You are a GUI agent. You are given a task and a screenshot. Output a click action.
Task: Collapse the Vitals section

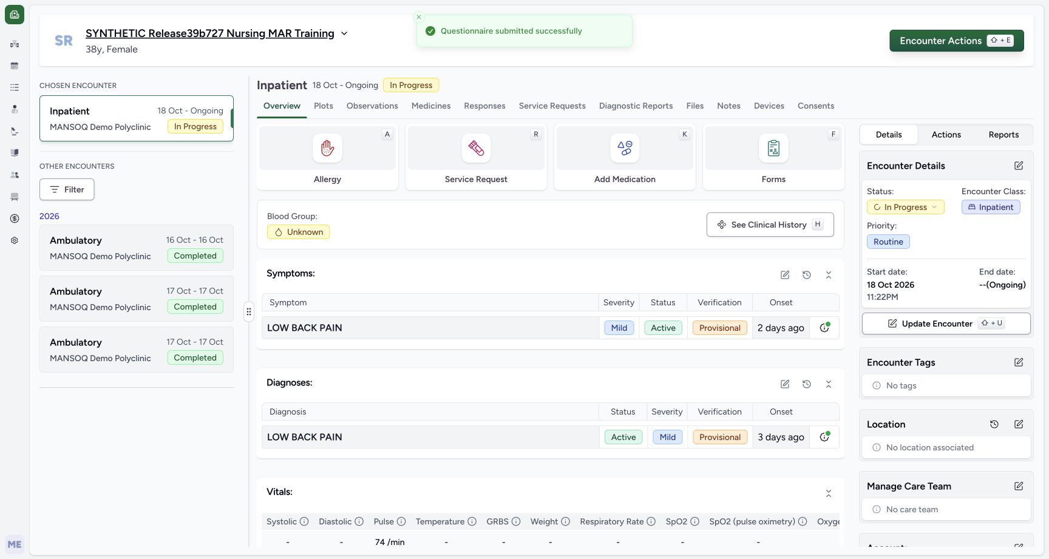click(829, 493)
